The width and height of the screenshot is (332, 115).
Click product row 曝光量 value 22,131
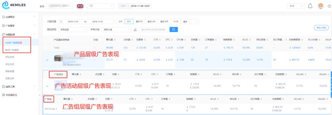[x=110, y=60]
